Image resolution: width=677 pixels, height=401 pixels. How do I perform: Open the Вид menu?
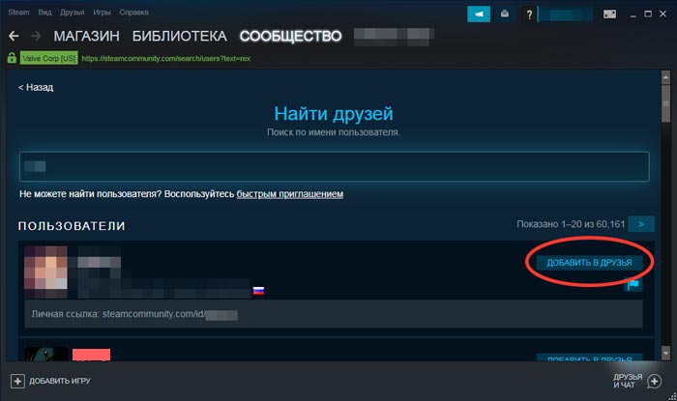coord(44,12)
